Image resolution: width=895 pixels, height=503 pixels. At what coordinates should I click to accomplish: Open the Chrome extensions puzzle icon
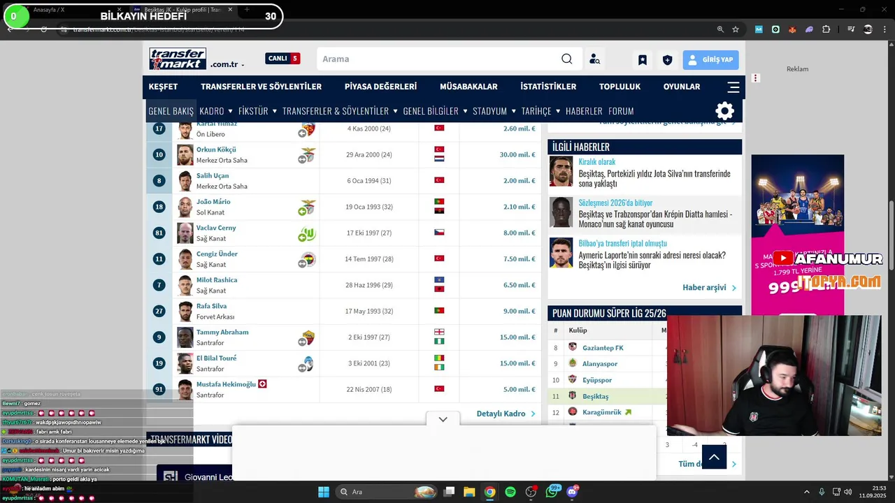click(x=826, y=29)
